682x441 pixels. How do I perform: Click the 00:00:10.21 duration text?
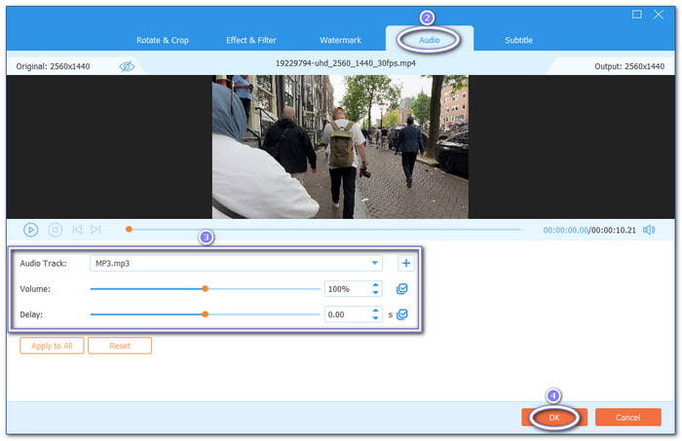coord(613,231)
